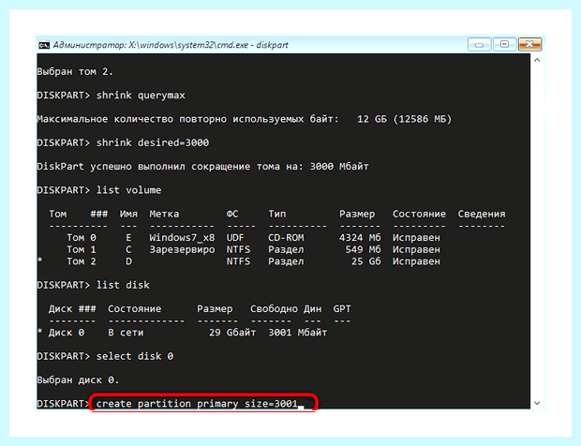Viewport: 581px width, 446px height.
Task: Click the 'Том 1' row label
Action: (82, 249)
